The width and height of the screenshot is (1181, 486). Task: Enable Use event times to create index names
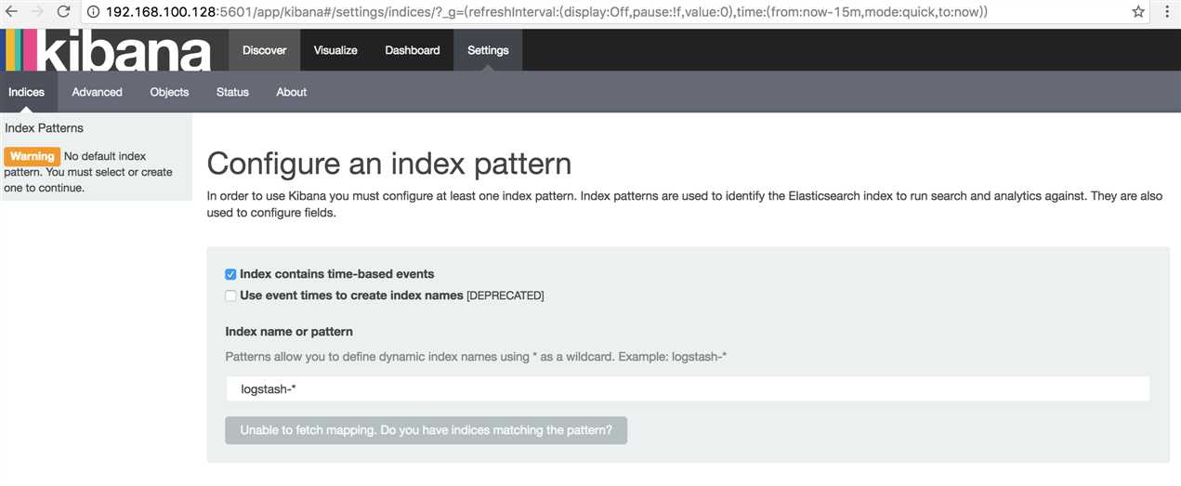230,296
